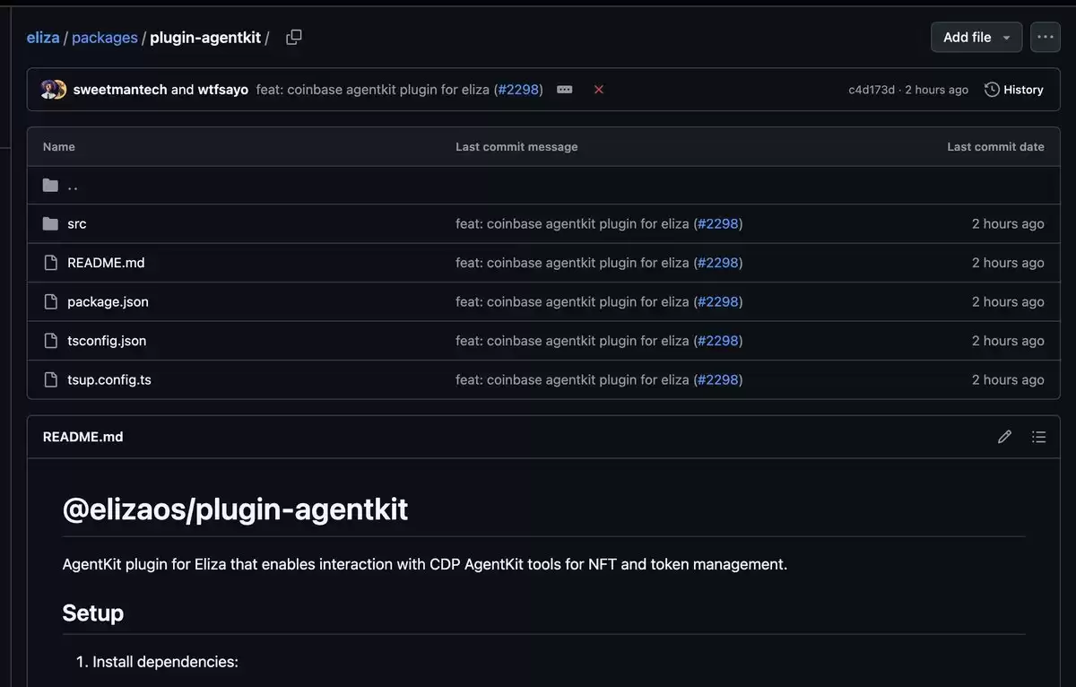Open tsup.config.ts file

click(109, 379)
